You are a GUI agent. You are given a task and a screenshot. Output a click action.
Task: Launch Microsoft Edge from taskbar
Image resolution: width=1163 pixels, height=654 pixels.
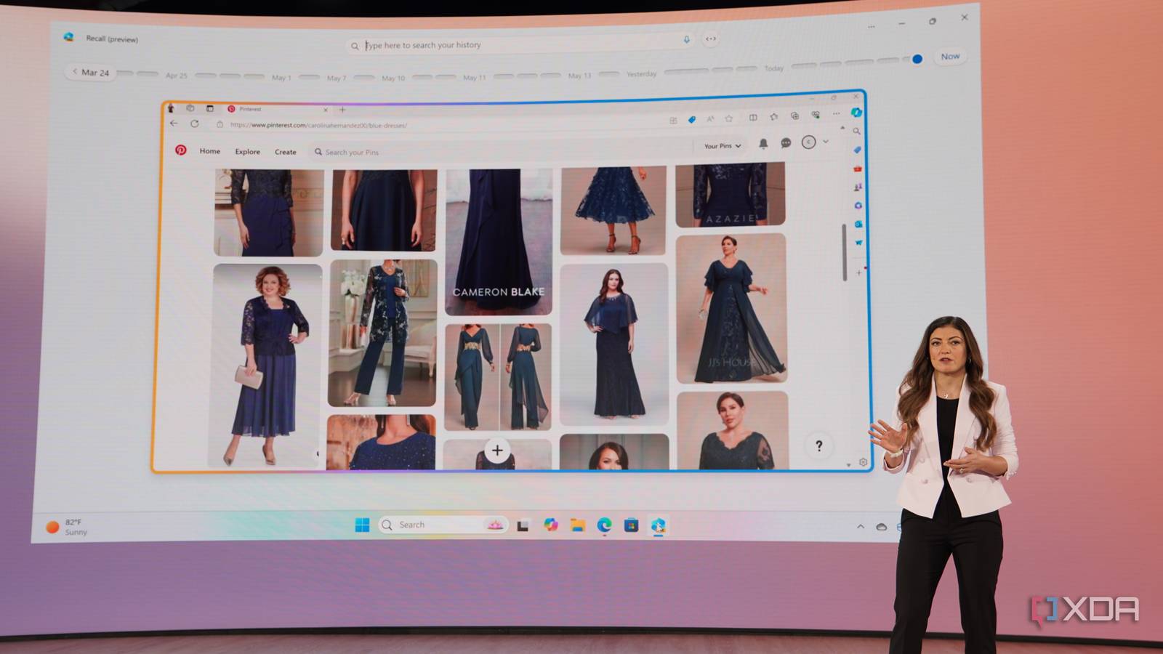pyautogui.click(x=605, y=525)
